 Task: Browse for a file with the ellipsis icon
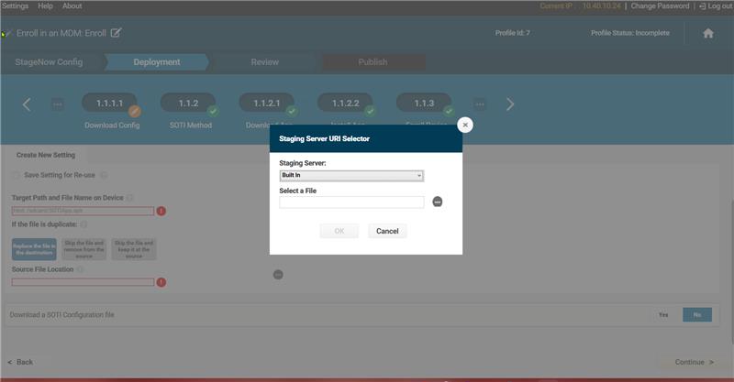[x=438, y=202]
